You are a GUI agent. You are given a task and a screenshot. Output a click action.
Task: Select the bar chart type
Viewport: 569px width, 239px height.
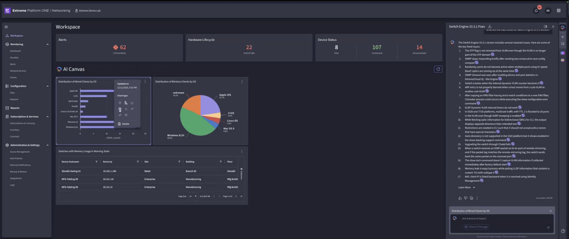pyautogui.click(x=126, y=103)
